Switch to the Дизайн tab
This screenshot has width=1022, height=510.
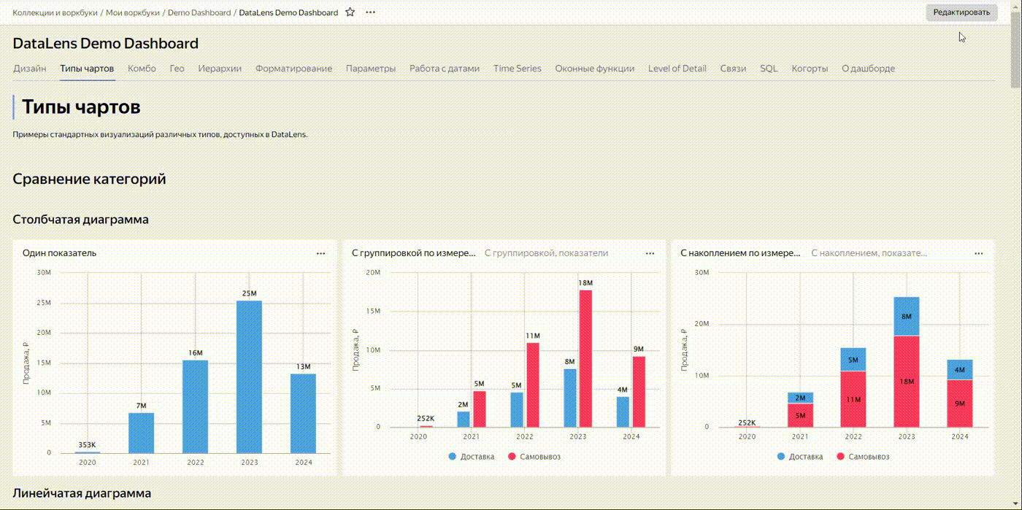(x=29, y=69)
